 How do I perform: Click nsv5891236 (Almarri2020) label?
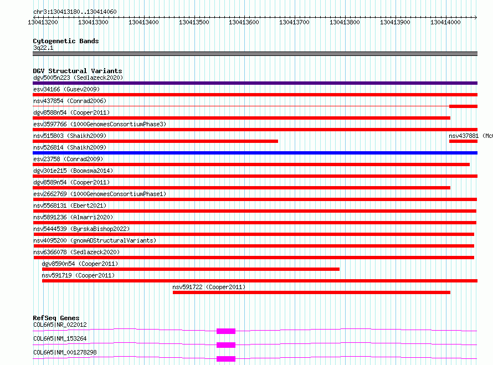pyautogui.click(x=73, y=217)
